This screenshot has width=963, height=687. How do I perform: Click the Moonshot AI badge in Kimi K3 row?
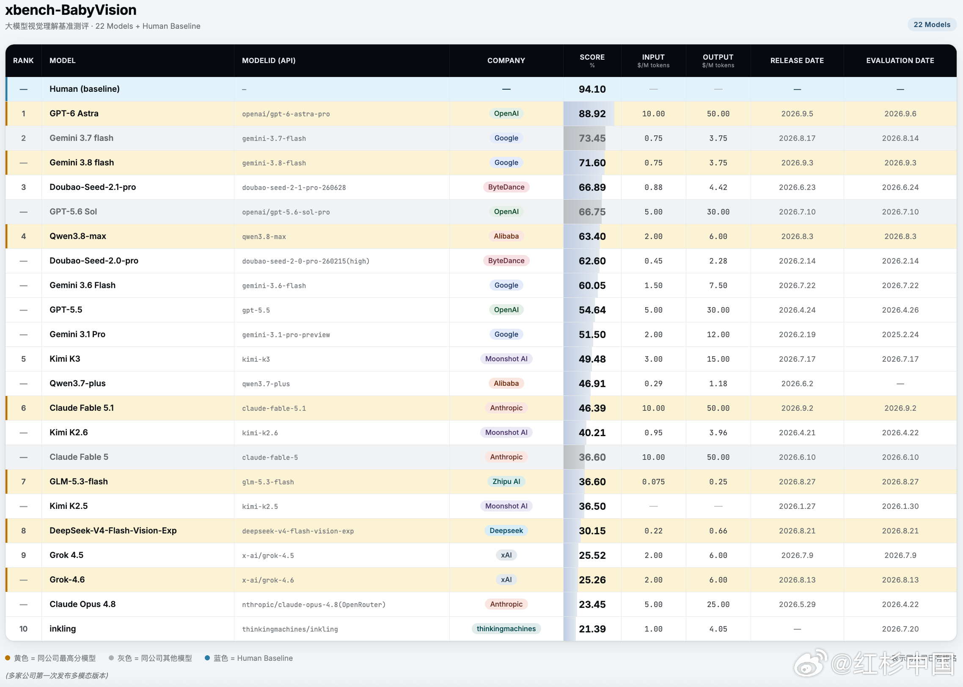[506, 359]
